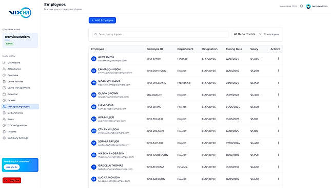Click the VixHR logo
The image size is (331, 188).
[20, 13]
